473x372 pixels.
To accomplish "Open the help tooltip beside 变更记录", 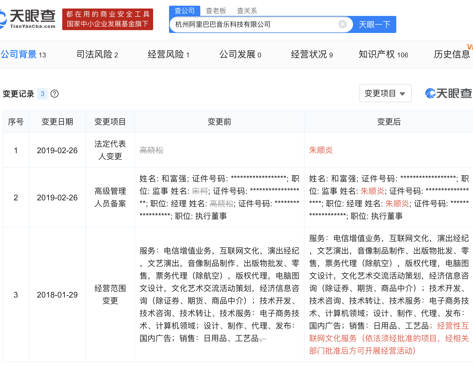I will [x=55, y=94].
